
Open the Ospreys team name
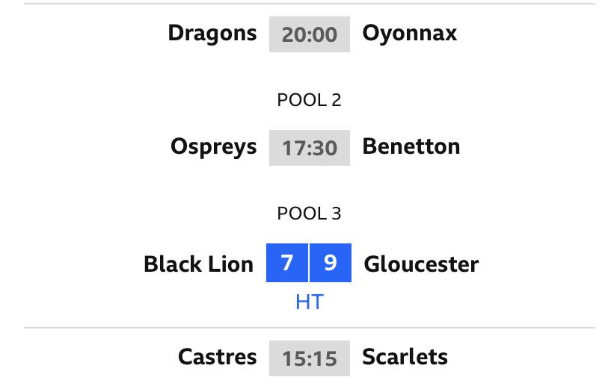(214, 147)
